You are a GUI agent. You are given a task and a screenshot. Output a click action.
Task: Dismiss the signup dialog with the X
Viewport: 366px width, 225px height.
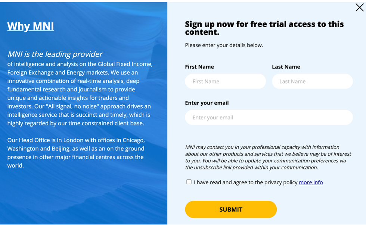click(359, 7)
